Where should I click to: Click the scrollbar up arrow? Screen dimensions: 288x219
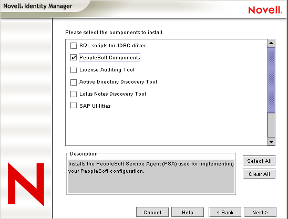pyautogui.click(x=271, y=44)
